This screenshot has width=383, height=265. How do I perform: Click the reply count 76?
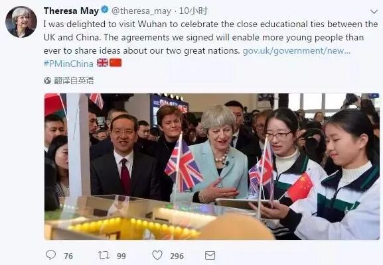(68, 256)
